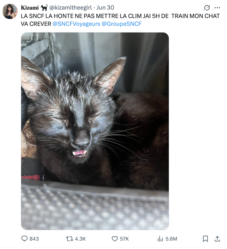Screen dimensions: 227x249
Task: Click the repost arrows icon
Action: tap(69, 239)
